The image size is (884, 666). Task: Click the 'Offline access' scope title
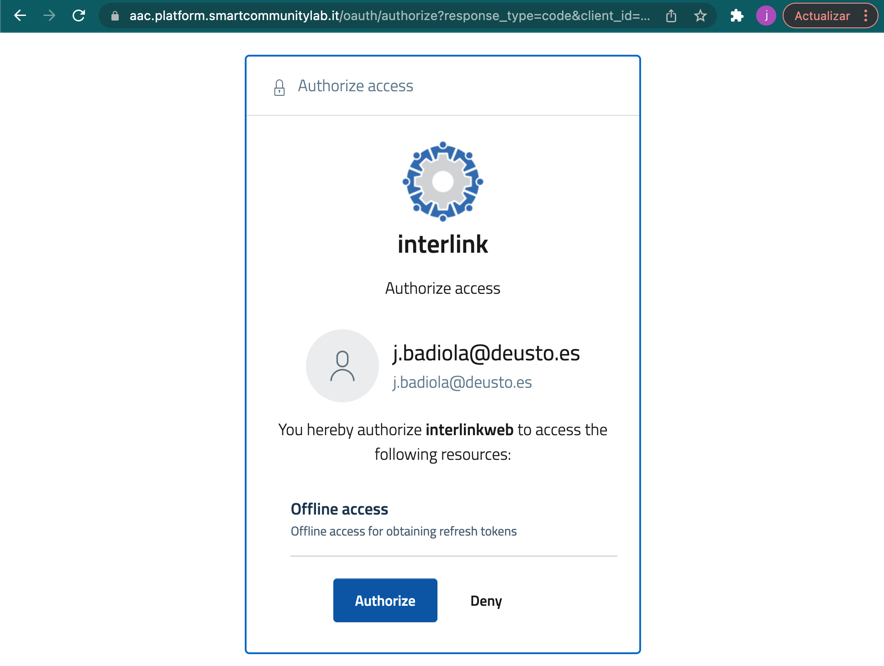point(339,509)
